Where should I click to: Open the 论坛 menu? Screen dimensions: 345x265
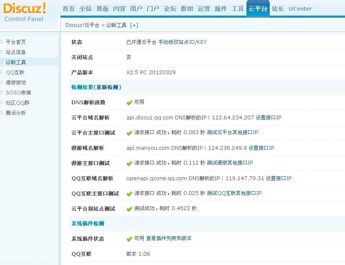pos(170,9)
